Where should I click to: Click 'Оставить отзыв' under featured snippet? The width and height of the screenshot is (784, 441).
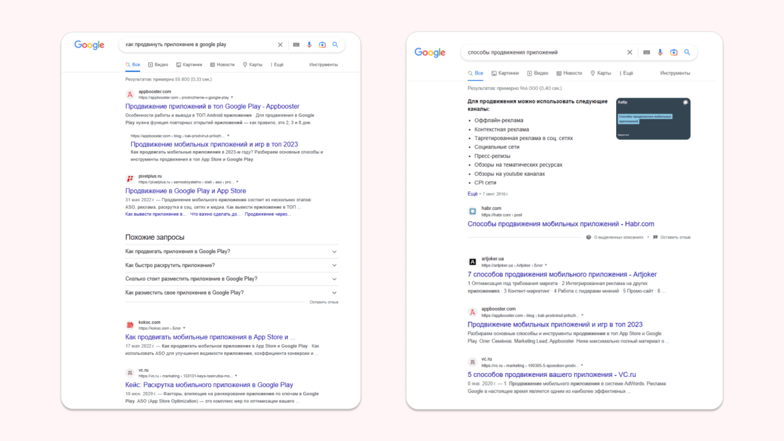[671, 237]
